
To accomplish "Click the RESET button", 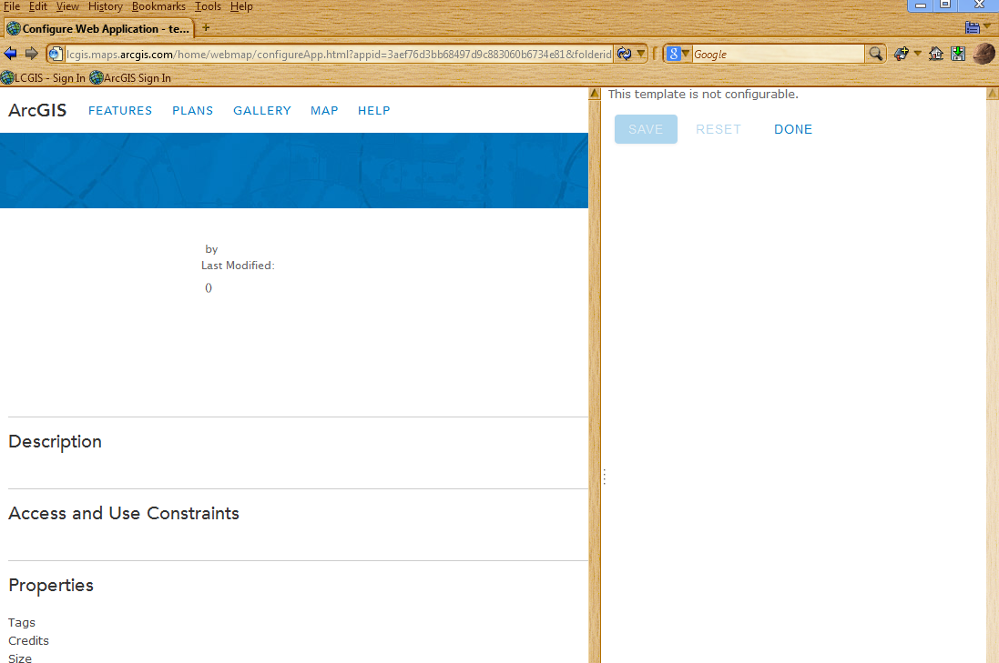I will click(x=718, y=129).
